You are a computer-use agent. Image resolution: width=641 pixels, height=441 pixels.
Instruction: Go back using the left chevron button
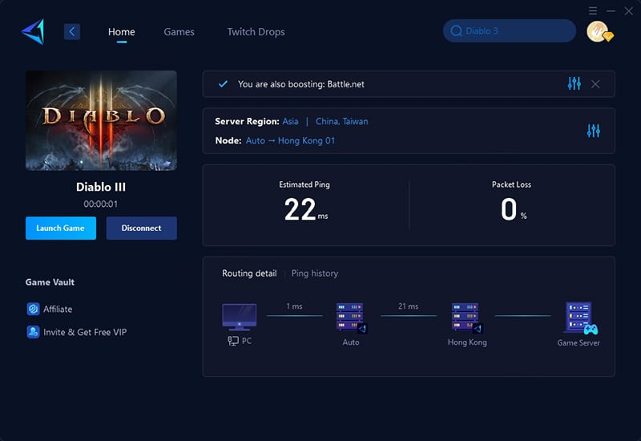[x=72, y=31]
